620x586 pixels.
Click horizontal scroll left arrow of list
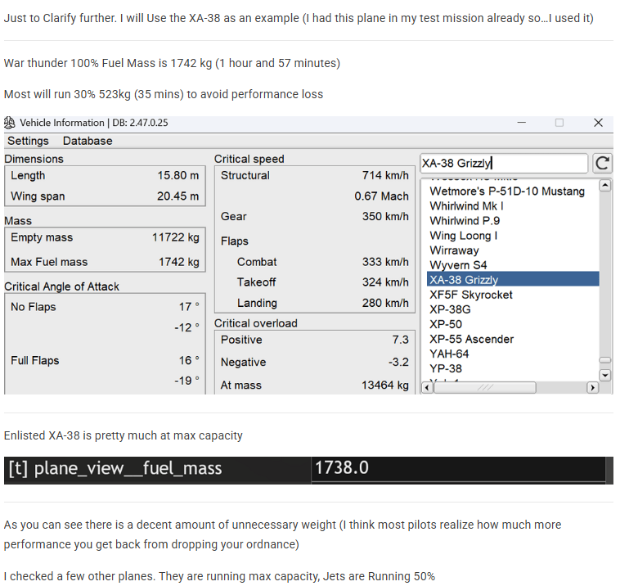(x=427, y=388)
